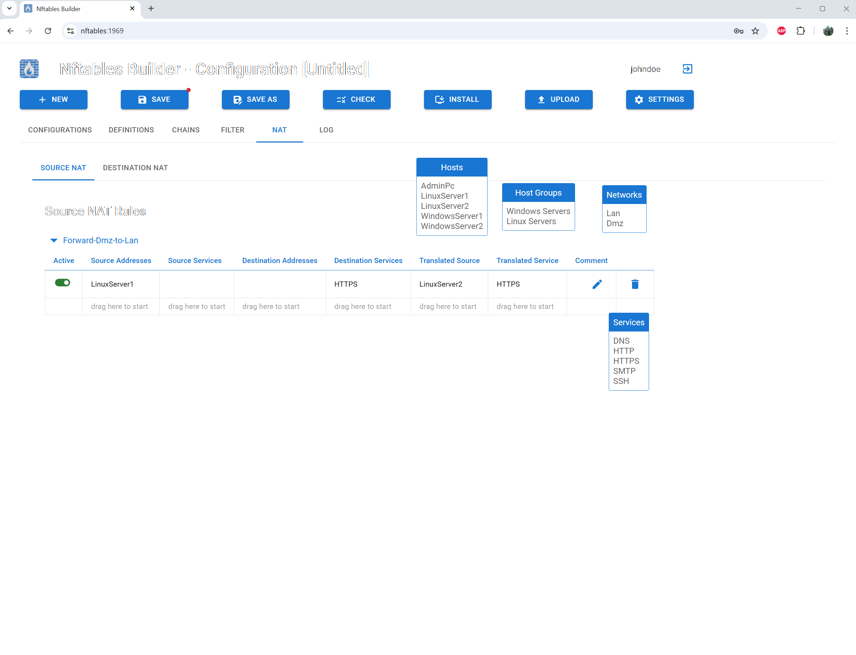Delete the LinuxServer1 rule via trash icon

635,284
